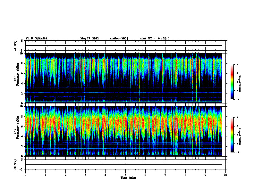The image size is (254, 196).
Task: Click the 'station=MOS' label
Action: pos(119,38)
